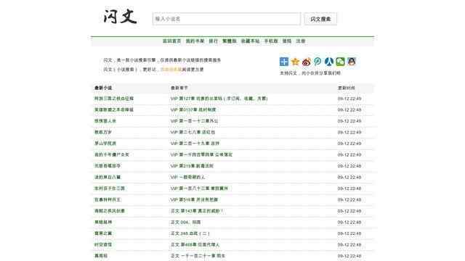Open the chapter link beginning VIP 第219章
The image size is (465, 261).
[192, 166]
